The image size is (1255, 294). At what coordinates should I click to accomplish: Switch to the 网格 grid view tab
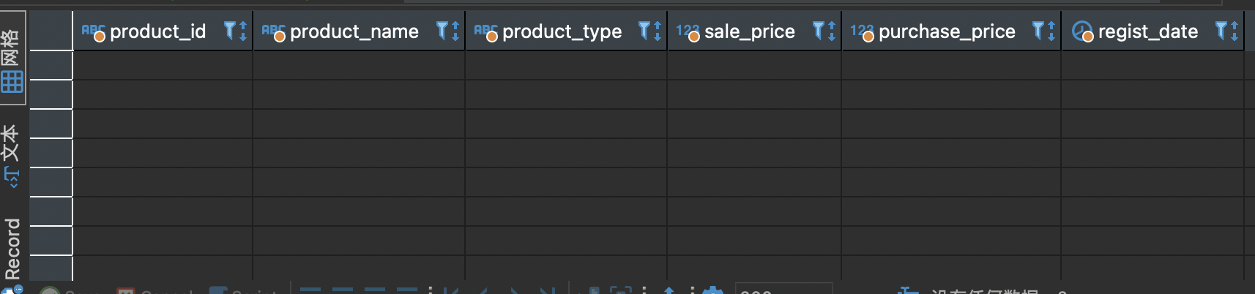(12, 59)
